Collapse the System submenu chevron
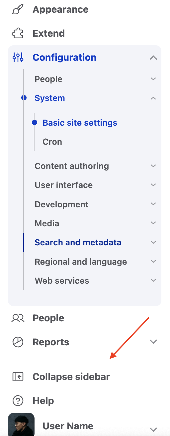 pyautogui.click(x=153, y=98)
